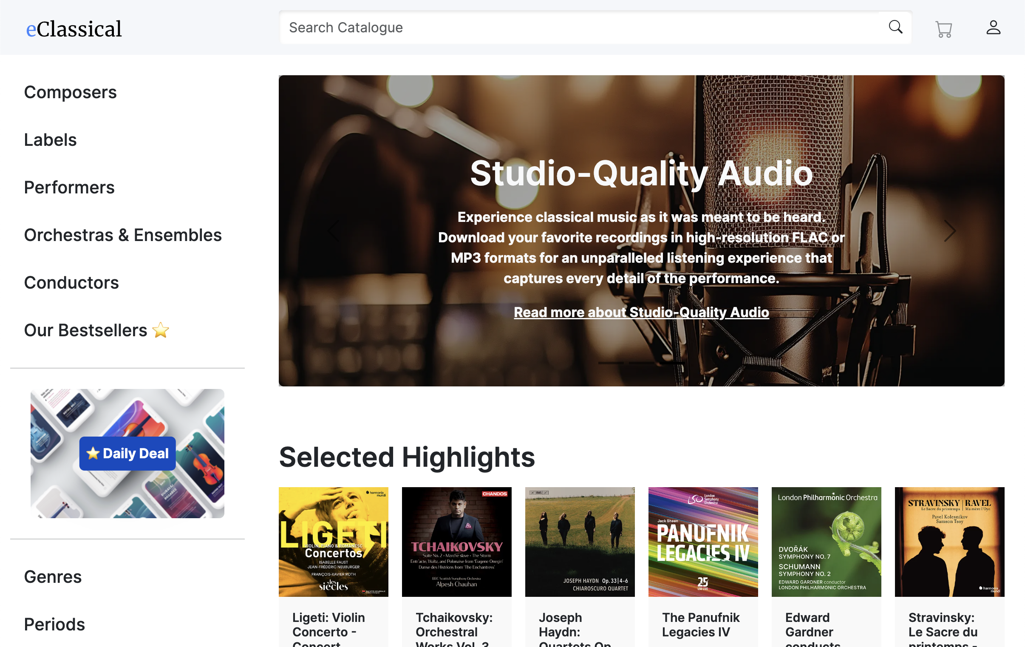The width and height of the screenshot is (1025, 647).
Task: Select first carousel indicator dash
Action: 610,363
